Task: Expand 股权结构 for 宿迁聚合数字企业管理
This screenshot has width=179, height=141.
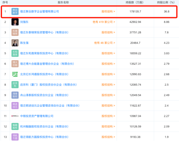Action: click(108, 11)
